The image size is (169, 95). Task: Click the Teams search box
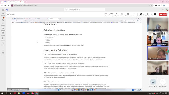(x=84, y=10)
